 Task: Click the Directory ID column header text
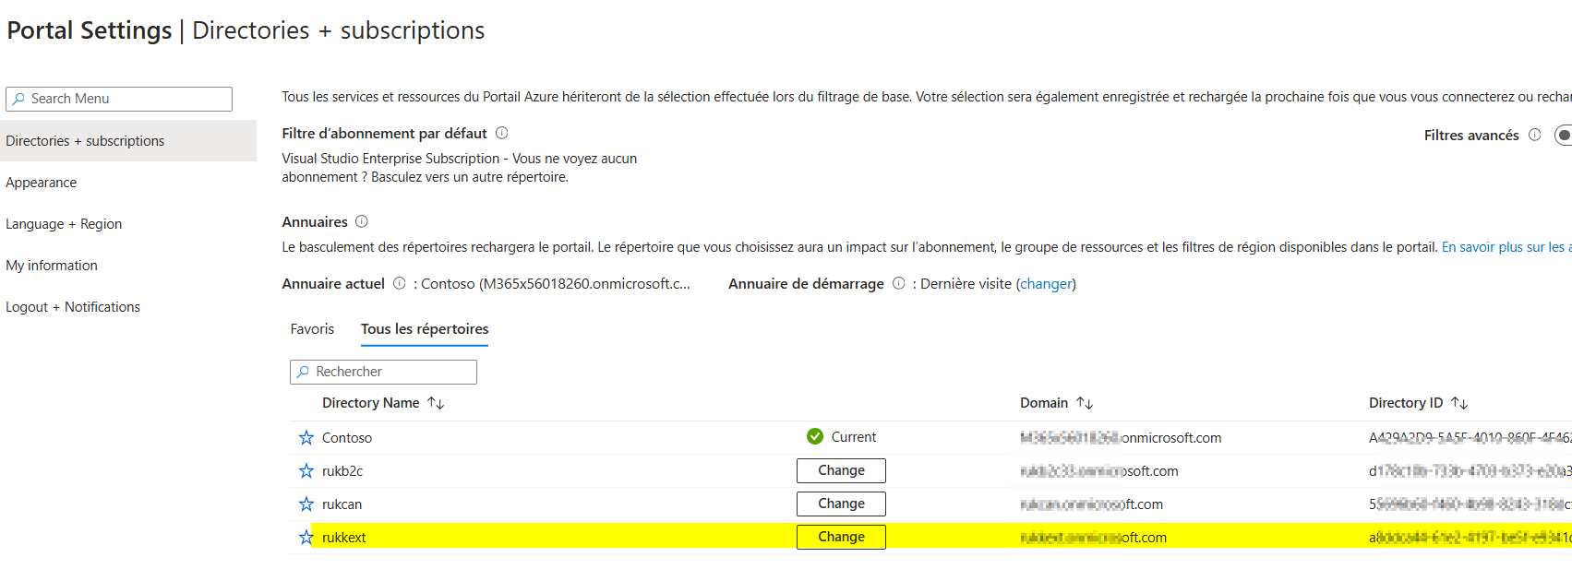(x=1406, y=403)
